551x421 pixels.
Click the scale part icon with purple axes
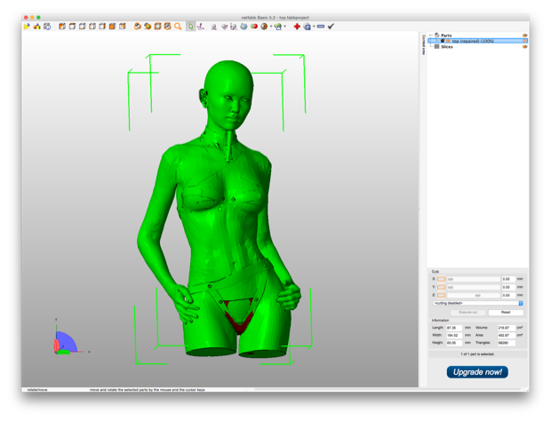coord(234,27)
